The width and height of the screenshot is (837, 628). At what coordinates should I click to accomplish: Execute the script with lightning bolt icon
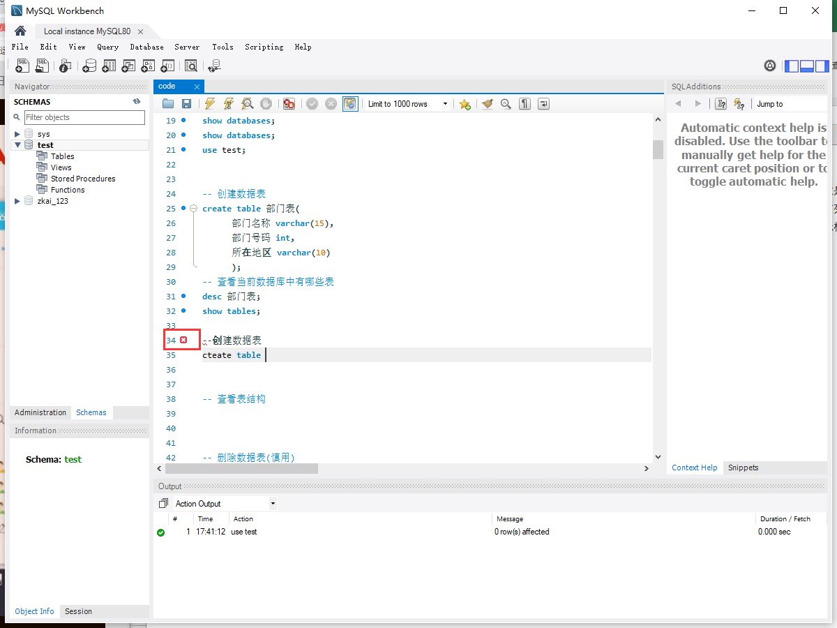coord(209,104)
